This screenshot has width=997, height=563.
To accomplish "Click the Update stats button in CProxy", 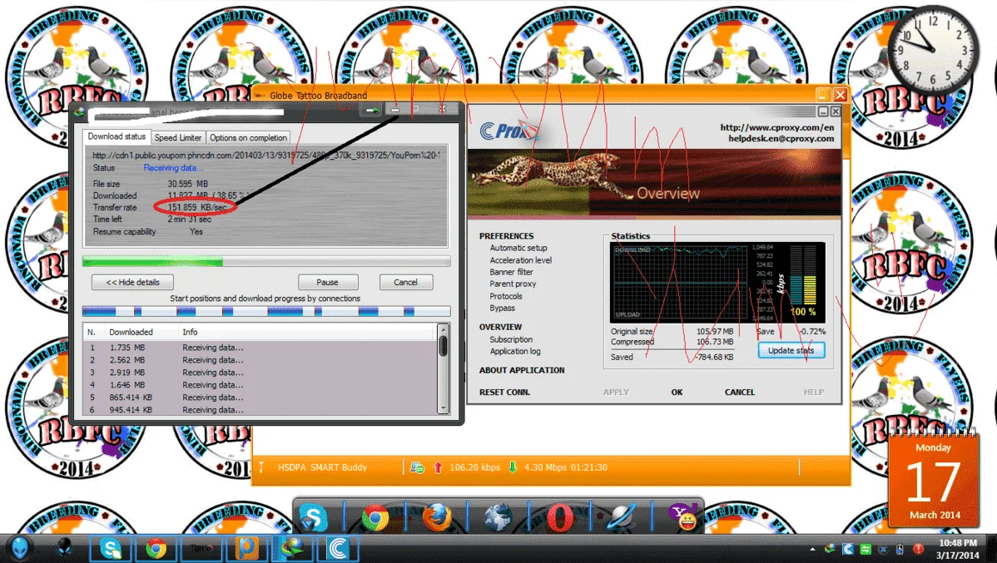I will (791, 350).
